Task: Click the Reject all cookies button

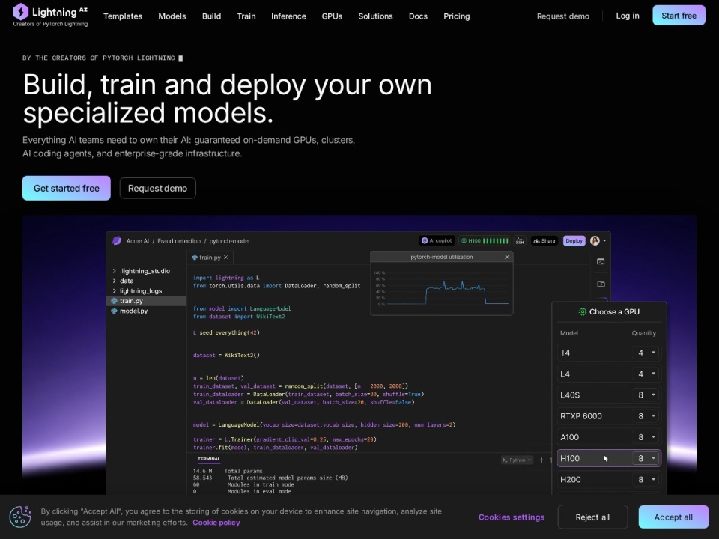Action: (592, 517)
